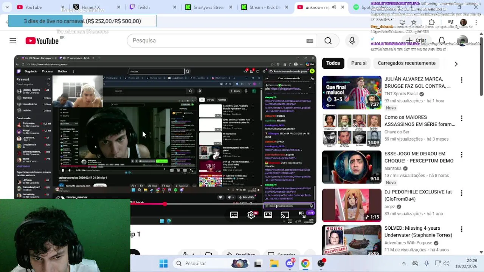Show more filter chips with right arrow
This screenshot has width=484, height=272.
click(x=456, y=64)
